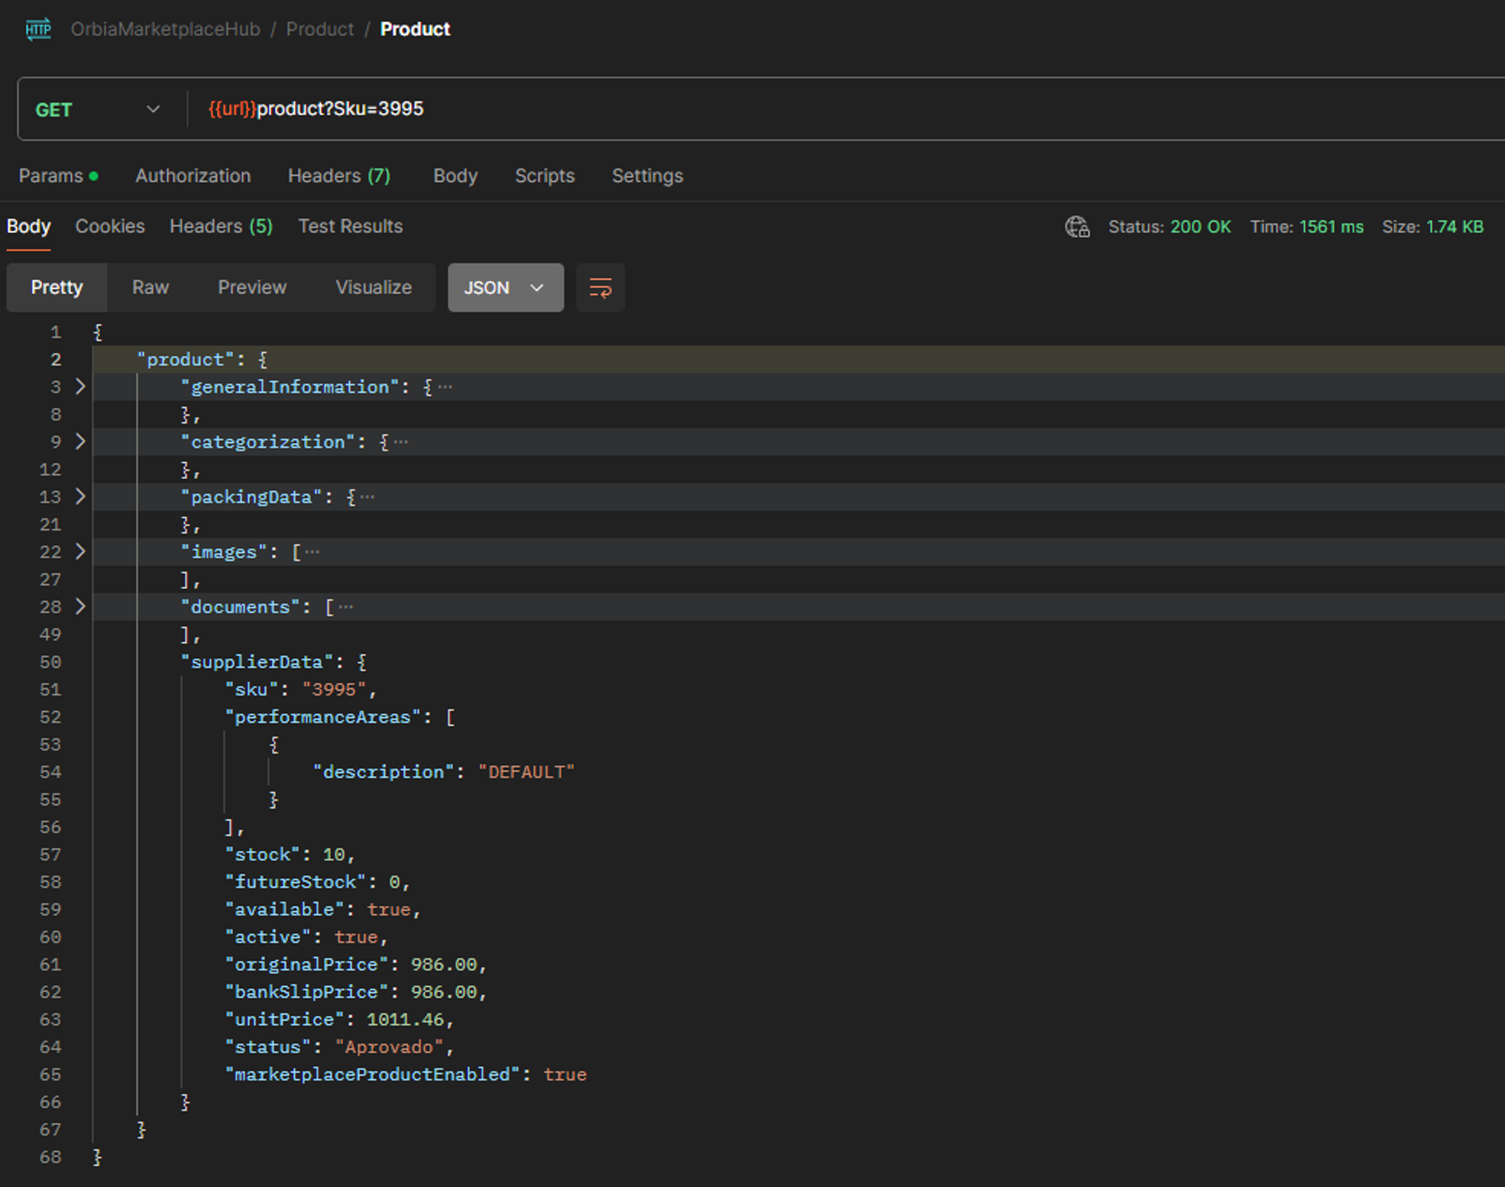
Task: Expand the categorization node
Action: tap(80, 441)
